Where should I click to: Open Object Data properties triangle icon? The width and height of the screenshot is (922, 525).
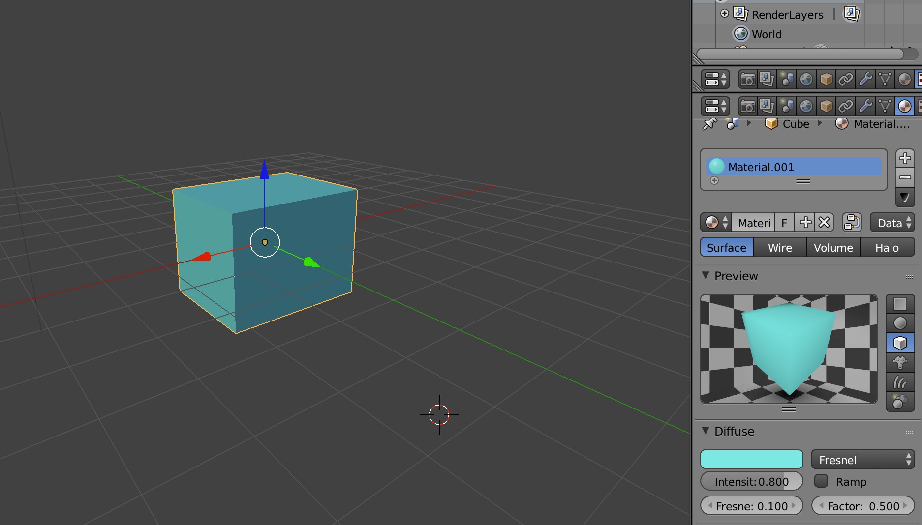pos(885,106)
